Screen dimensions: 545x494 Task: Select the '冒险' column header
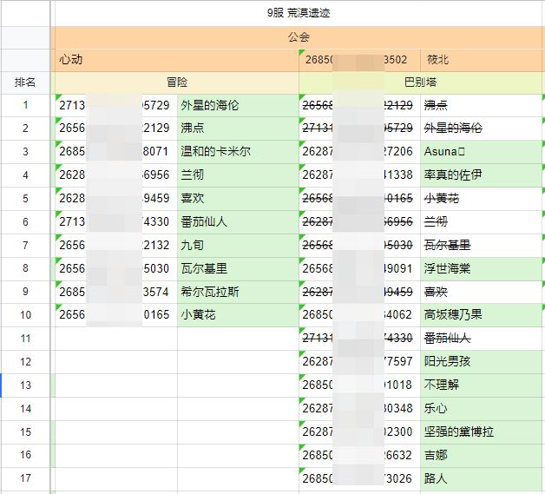[177, 82]
